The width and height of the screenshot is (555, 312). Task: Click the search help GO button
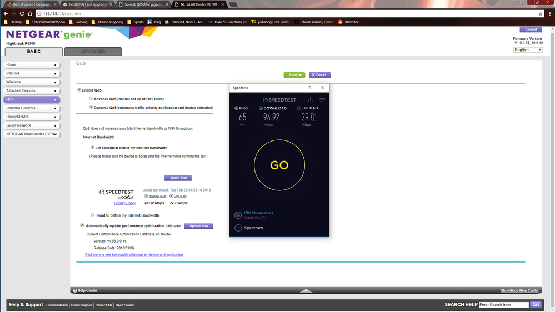pyautogui.click(x=536, y=305)
